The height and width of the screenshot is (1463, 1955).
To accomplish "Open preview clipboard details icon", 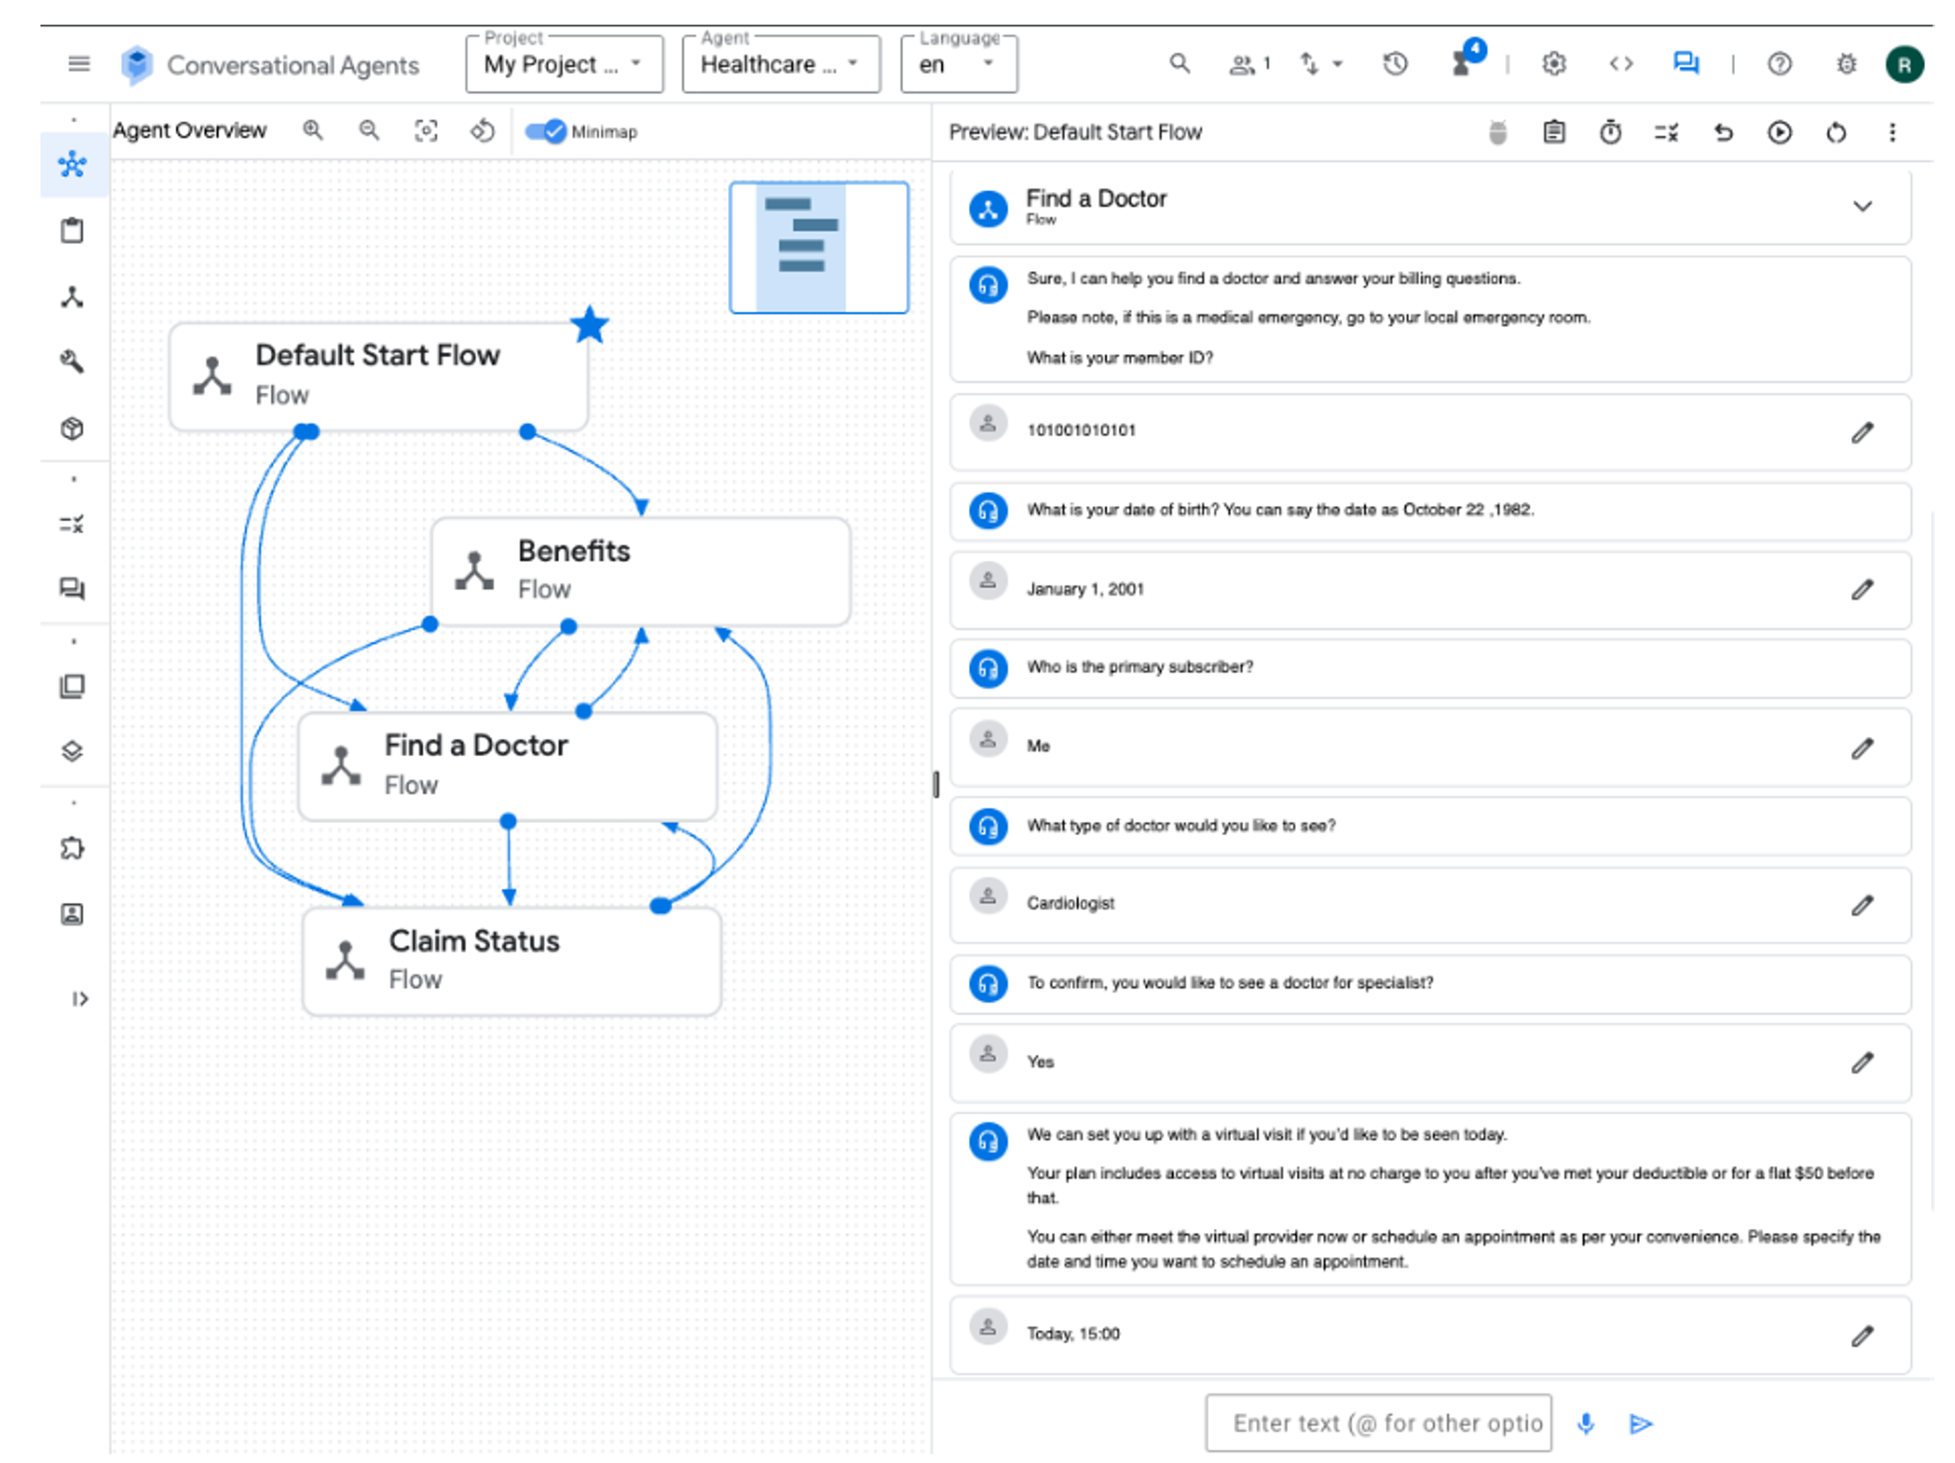I will pyautogui.click(x=1554, y=132).
